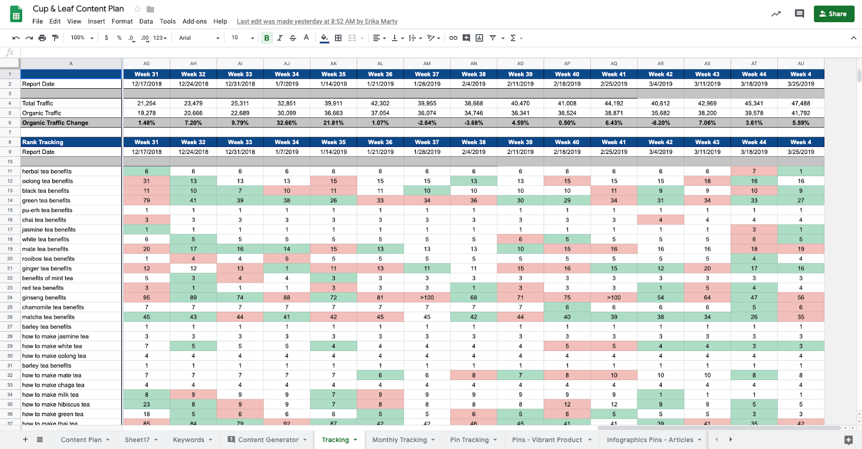This screenshot has width=862, height=449.
Task: Select the Organic Traffic Change cell
Action: 71,123
